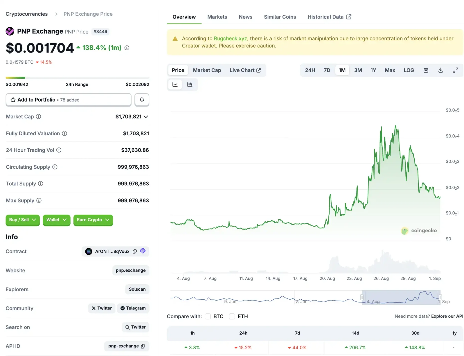The width and height of the screenshot is (464, 356).
Task: Open the date range calendar picker
Action: (x=426, y=70)
